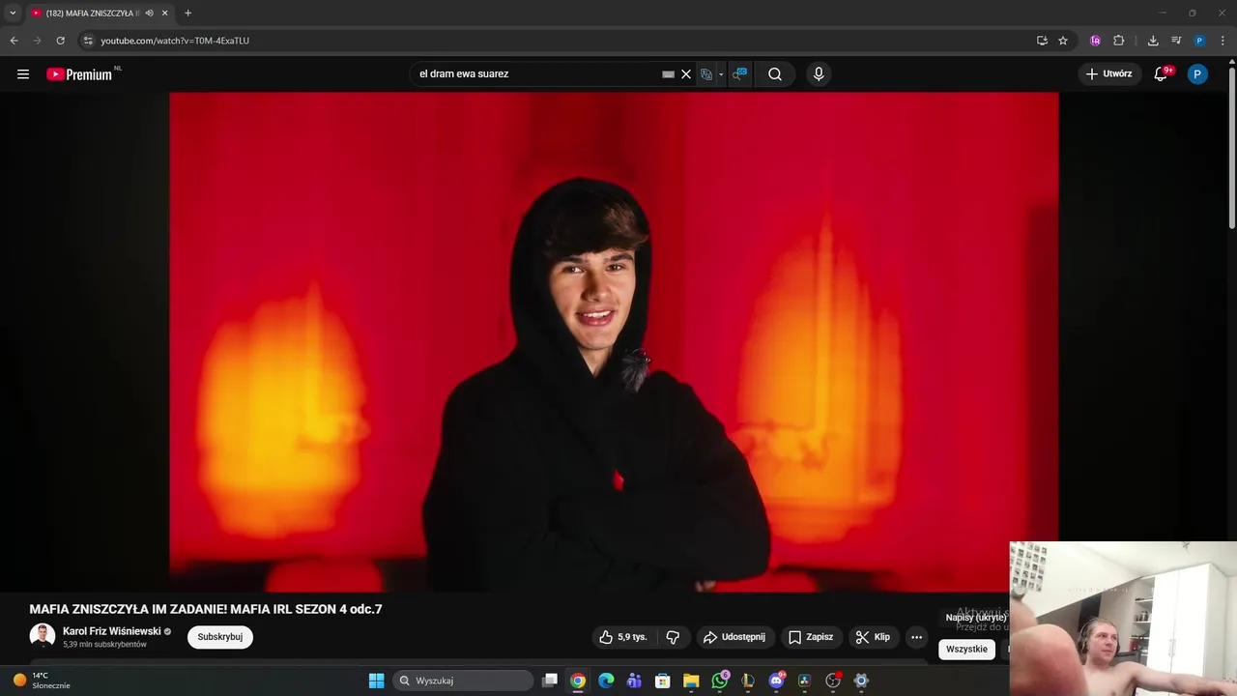Go to YouTube Premium home logo
Screen dimensions: 1237x696
click(79, 74)
